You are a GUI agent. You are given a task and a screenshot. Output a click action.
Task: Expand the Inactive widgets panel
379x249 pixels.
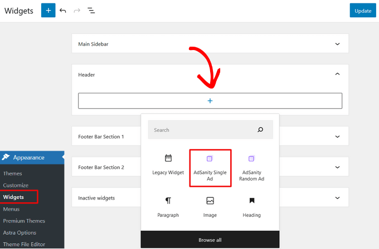tap(337, 198)
